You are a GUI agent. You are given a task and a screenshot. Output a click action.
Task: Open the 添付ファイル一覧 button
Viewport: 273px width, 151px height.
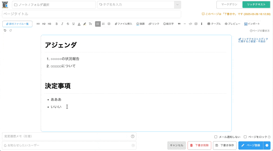coord(17,24)
